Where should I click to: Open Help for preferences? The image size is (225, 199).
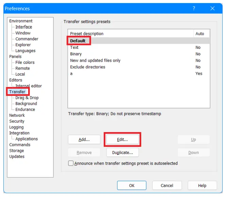coord(202,185)
